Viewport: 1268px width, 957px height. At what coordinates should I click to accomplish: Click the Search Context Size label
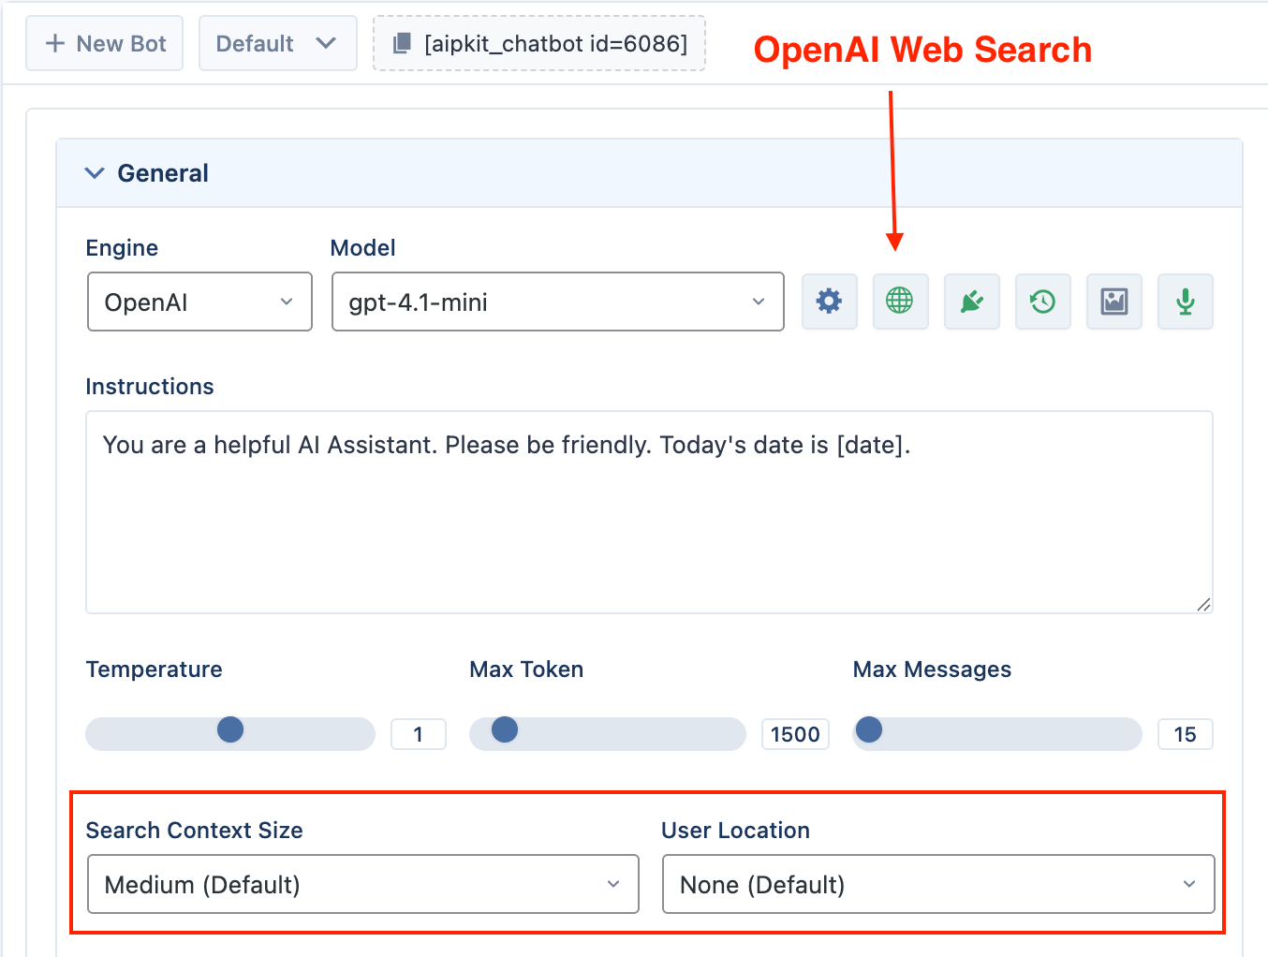click(195, 831)
